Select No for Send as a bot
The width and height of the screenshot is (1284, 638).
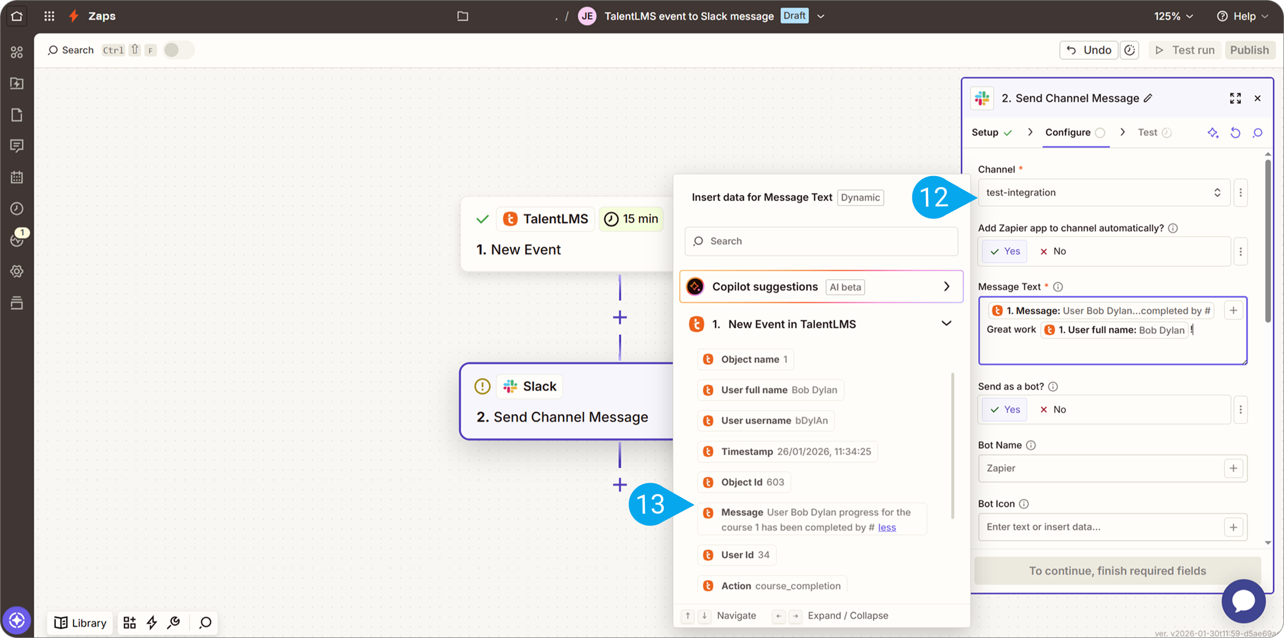[1053, 410]
